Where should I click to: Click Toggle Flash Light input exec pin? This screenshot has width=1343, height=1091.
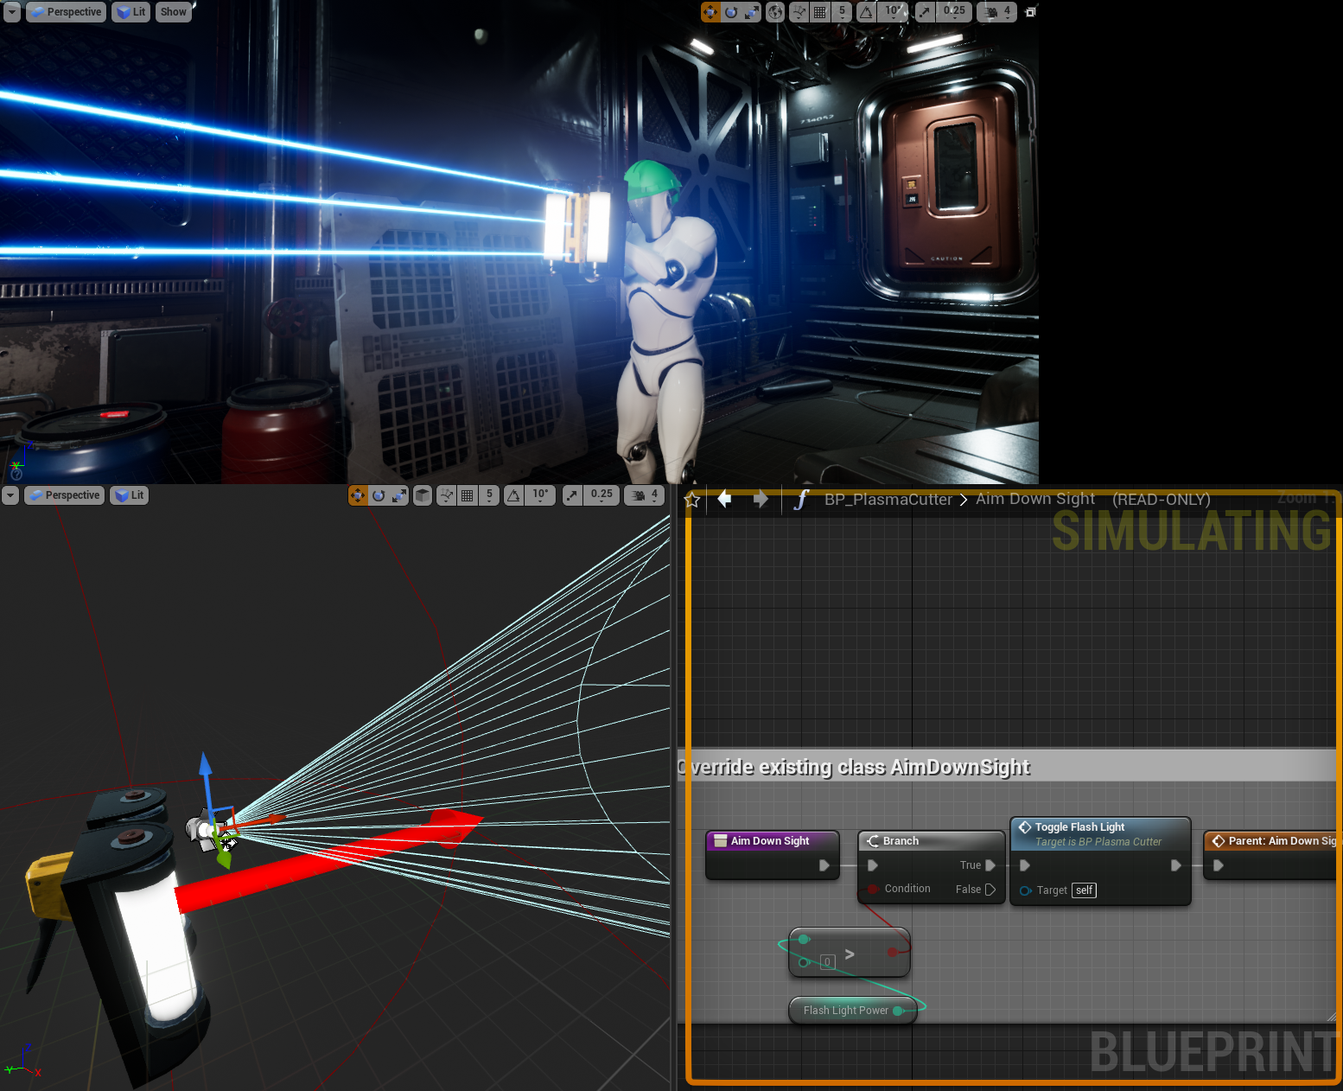[x=1025, y=865]
